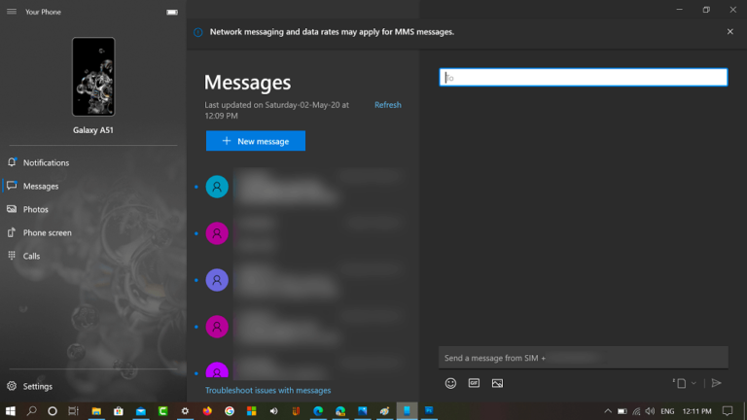747x420 pixels.
Task: Open the Action Center notifications icon
Action: pos(728,411)
